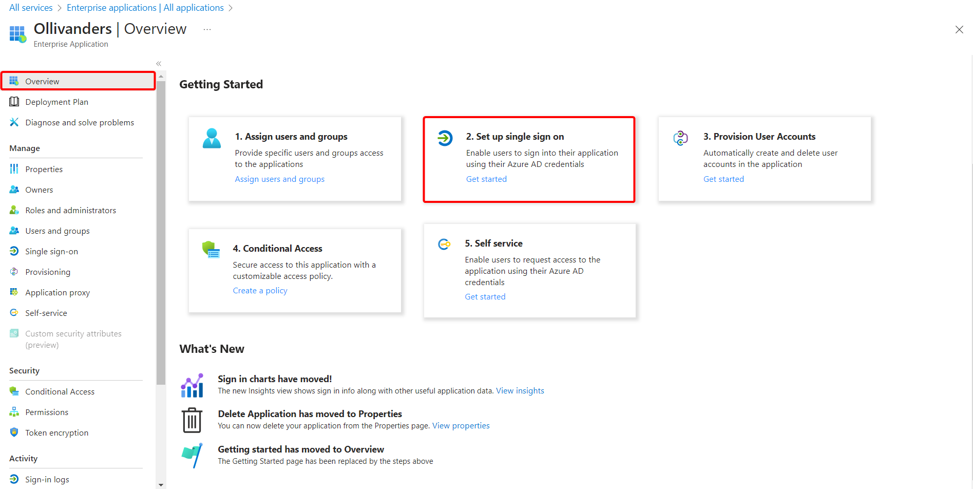Screen dimensions: 973x489
Task: Click Enterprise applications | All applications breadcrumb
Action: tap(145, 8)
